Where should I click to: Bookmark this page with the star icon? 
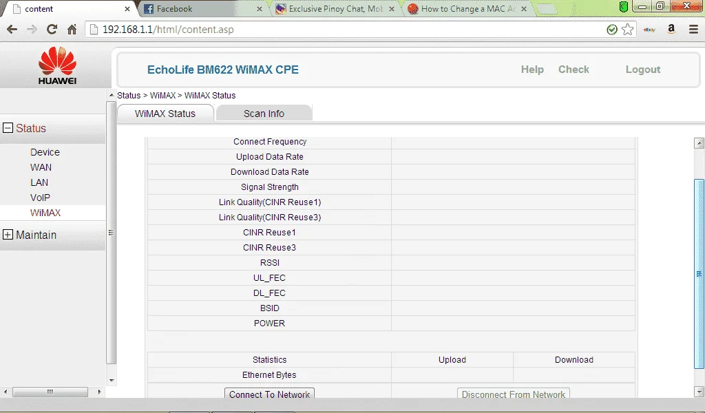tap(628, 30)
